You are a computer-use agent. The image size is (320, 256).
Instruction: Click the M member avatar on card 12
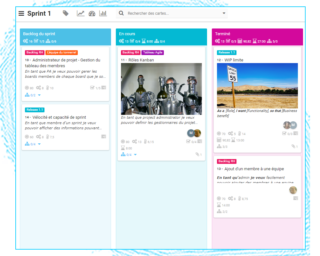[294, 125]
